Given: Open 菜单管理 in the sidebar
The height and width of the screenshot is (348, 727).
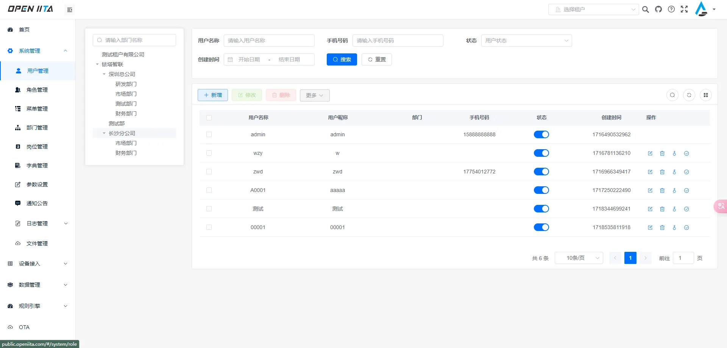Looking at the screenshot, I should [x=38, y=109].
